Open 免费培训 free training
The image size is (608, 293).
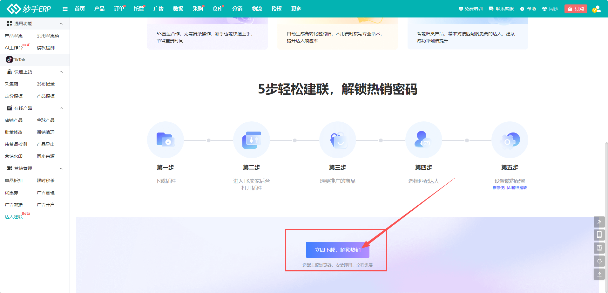[x=471, y=9]
